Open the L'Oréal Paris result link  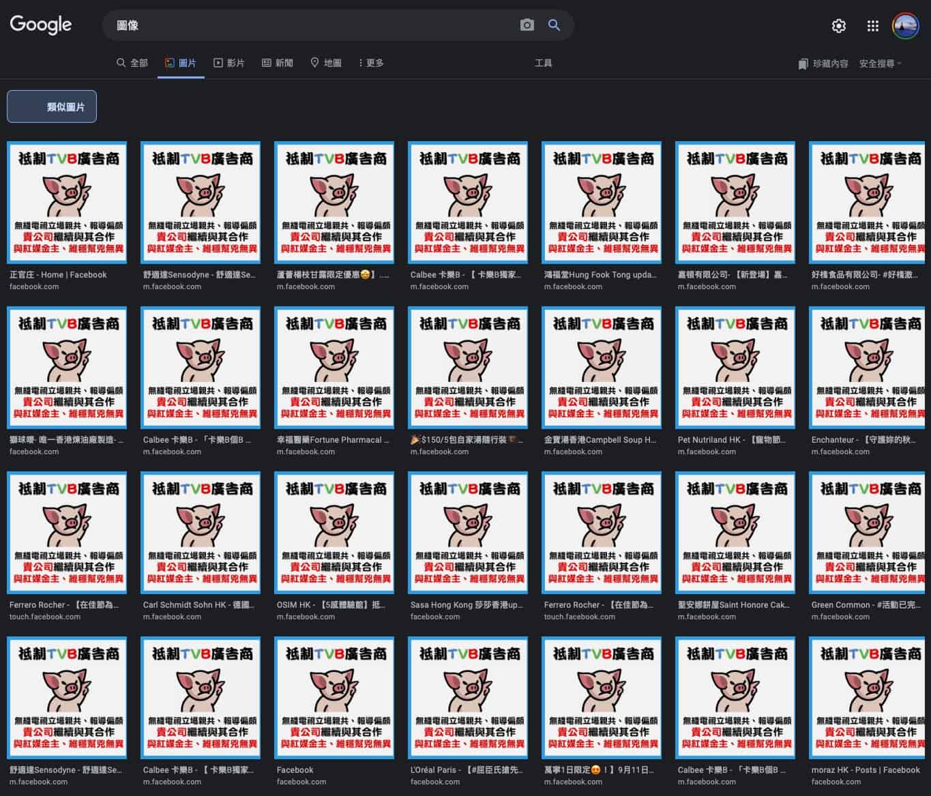(x=467, y=770)
